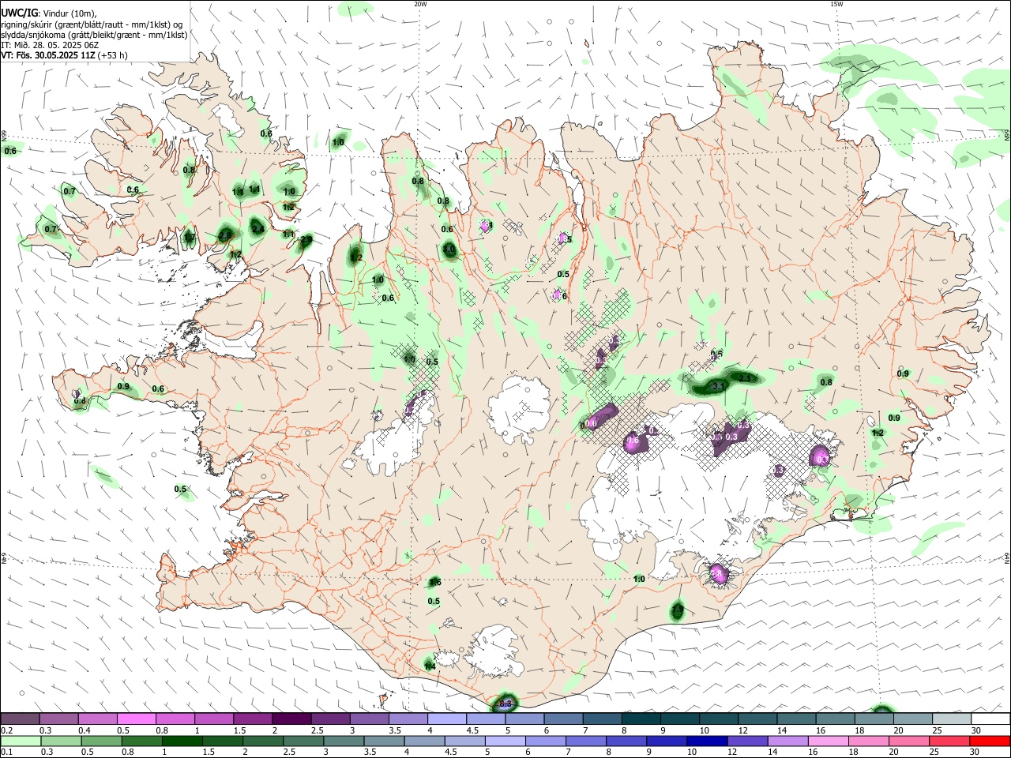Click the '3.1' rainfall value on the map
Viewport: 1011px width, 758px height.
point(719,386)
